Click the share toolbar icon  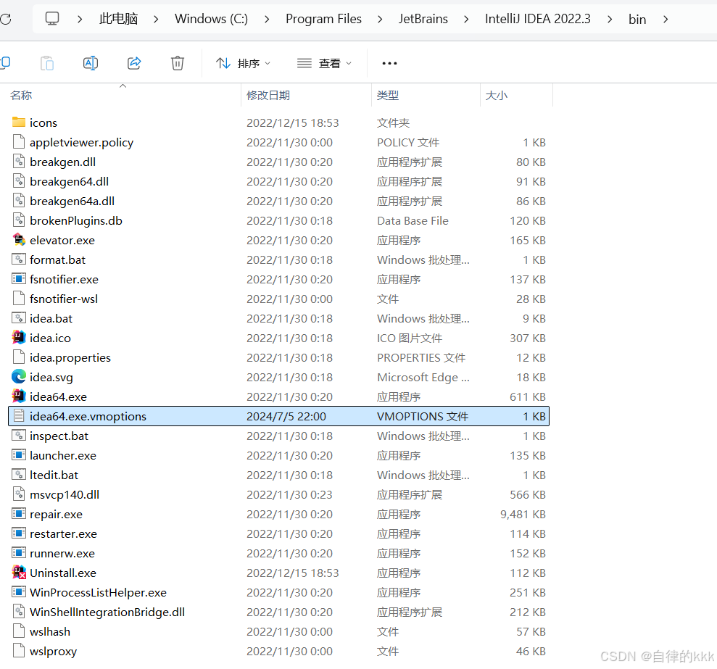pyautogui.click(x=134, y=63)
